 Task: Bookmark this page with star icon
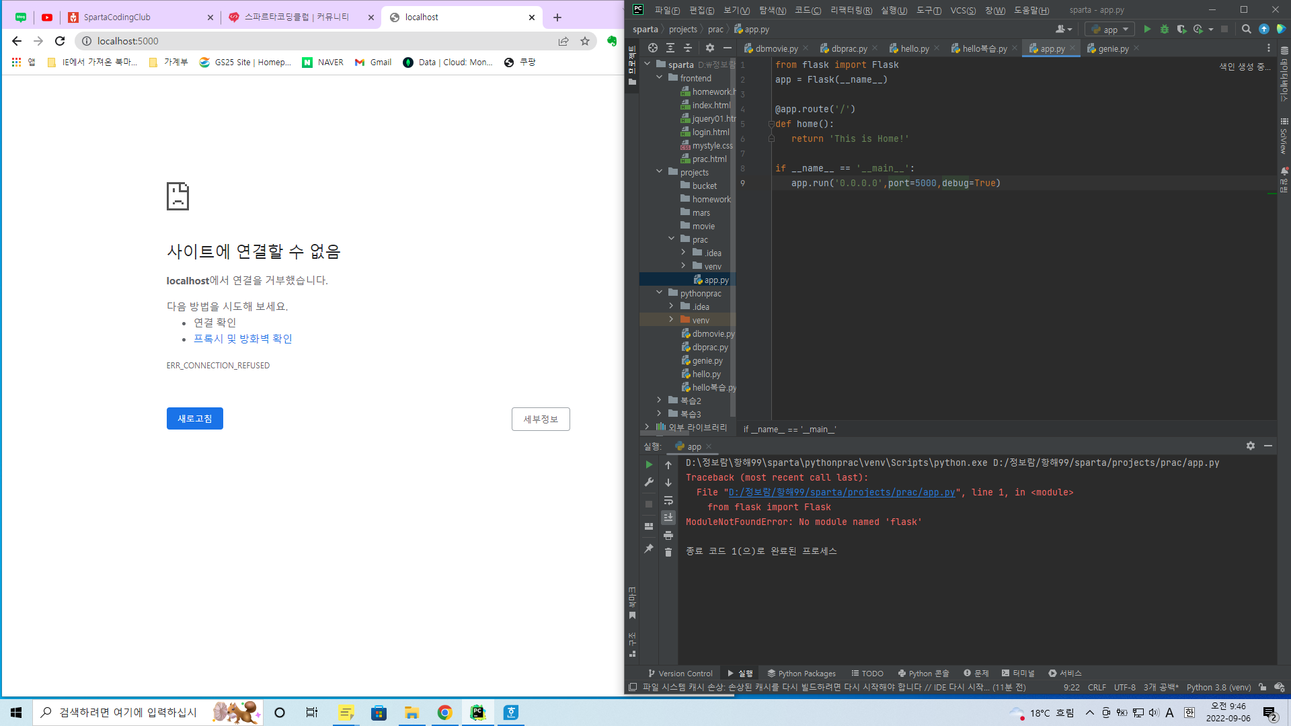(x=585, y=41)
